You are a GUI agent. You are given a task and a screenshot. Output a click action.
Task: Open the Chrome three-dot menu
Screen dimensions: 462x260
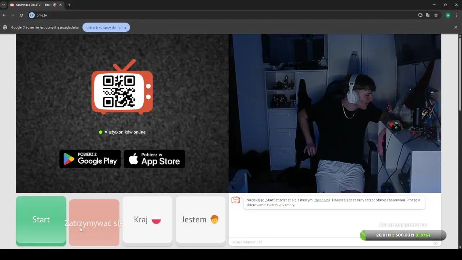[x=457, y=15]
